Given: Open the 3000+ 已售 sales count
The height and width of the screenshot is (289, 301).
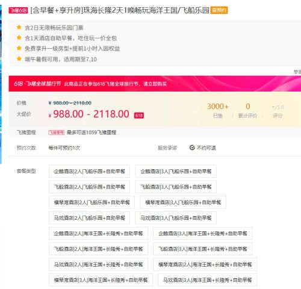Looking at the screenshot, I should pos(218,110).
